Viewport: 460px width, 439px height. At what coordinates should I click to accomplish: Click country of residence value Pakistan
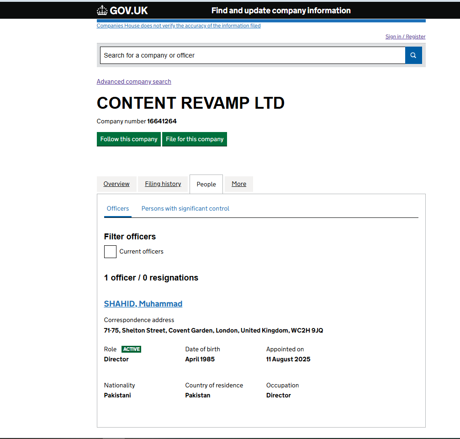(x=198, y=395)
